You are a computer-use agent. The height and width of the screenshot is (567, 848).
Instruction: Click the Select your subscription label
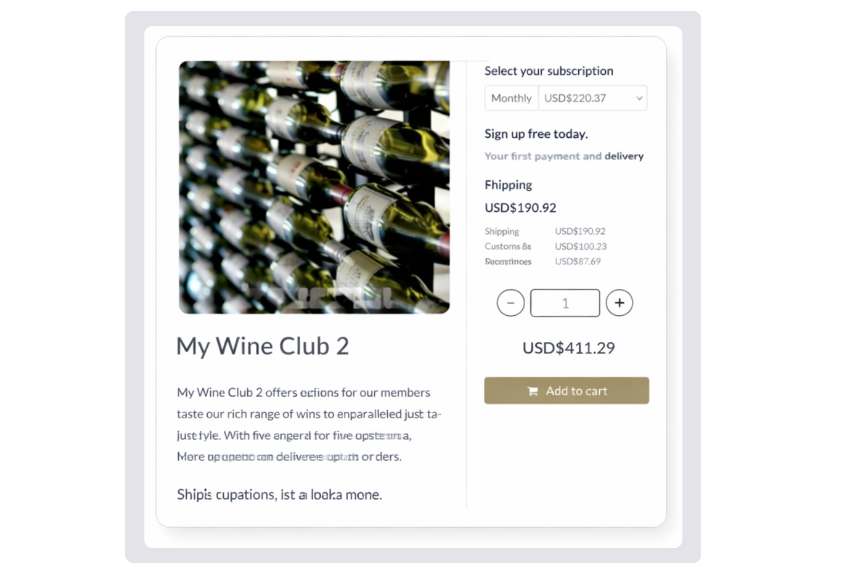(x=549, y=71)
